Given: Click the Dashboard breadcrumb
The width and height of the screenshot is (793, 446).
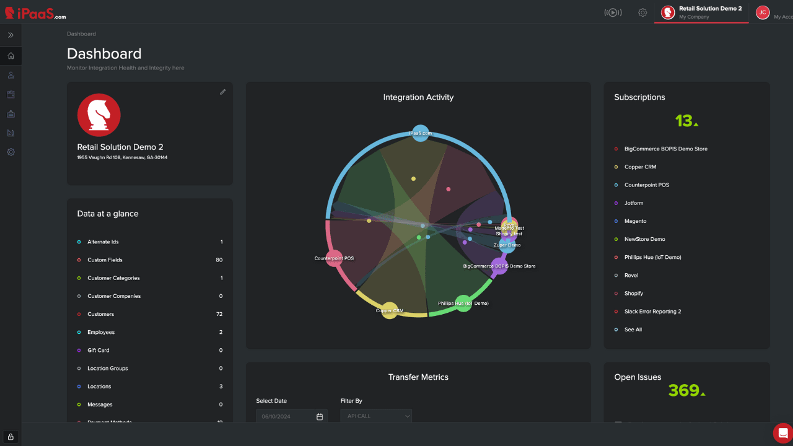Looking at the screenshot, I should click(x=81, y=34).
